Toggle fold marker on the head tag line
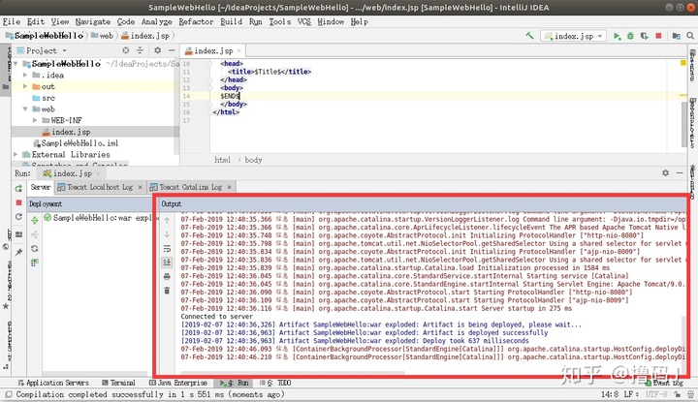Screen dimensions: 698x402 pos(209,64)
